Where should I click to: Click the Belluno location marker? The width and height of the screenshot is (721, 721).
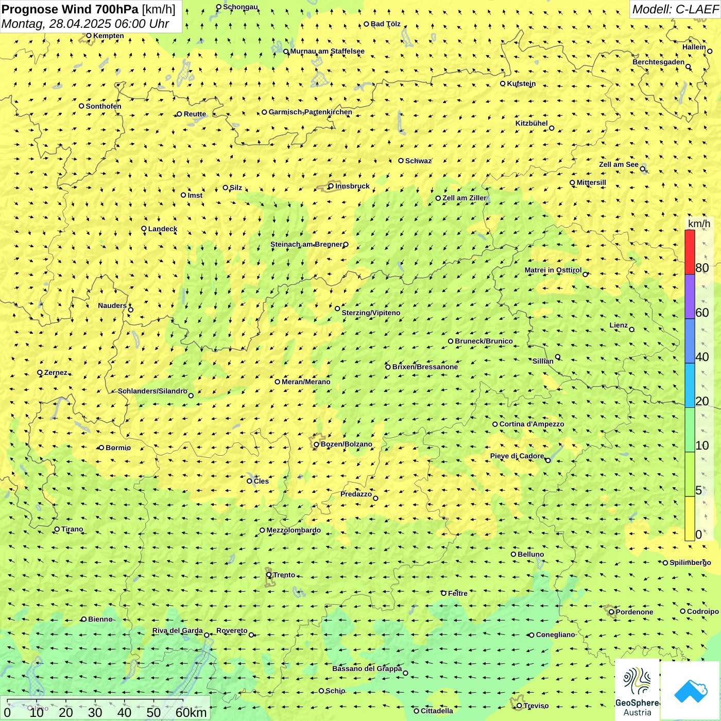point(513,554)
